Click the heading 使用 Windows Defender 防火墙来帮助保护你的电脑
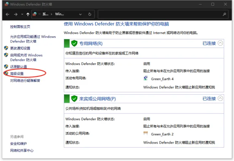This screenshot has width=234, height=161. pos(117,24)
